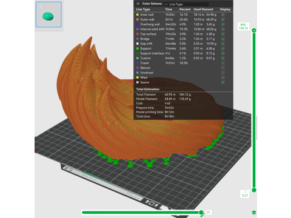This screenshot has height=218, width=291.
Task: Uncheck the Custom line type checkbox
Action: pos(223,58)
